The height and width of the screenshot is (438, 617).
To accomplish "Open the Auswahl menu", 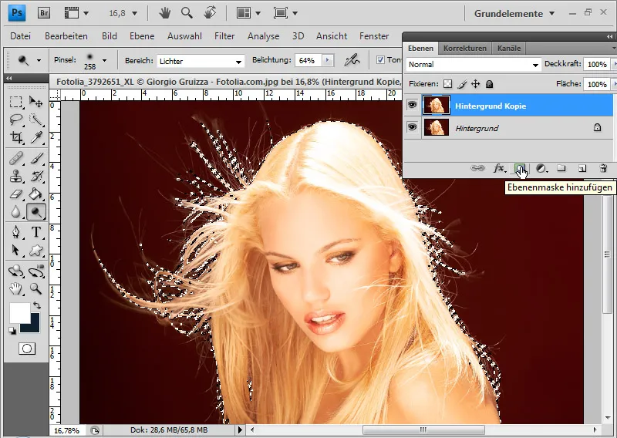I will tap(184, 36).
